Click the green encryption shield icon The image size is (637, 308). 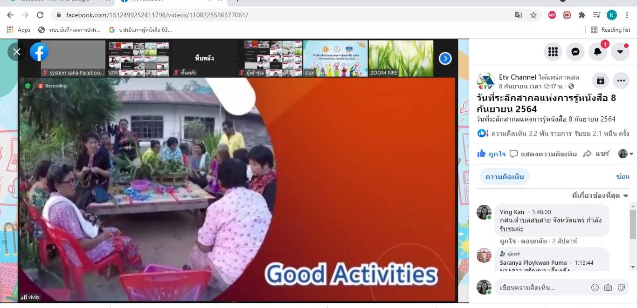(x=28, y=86)
